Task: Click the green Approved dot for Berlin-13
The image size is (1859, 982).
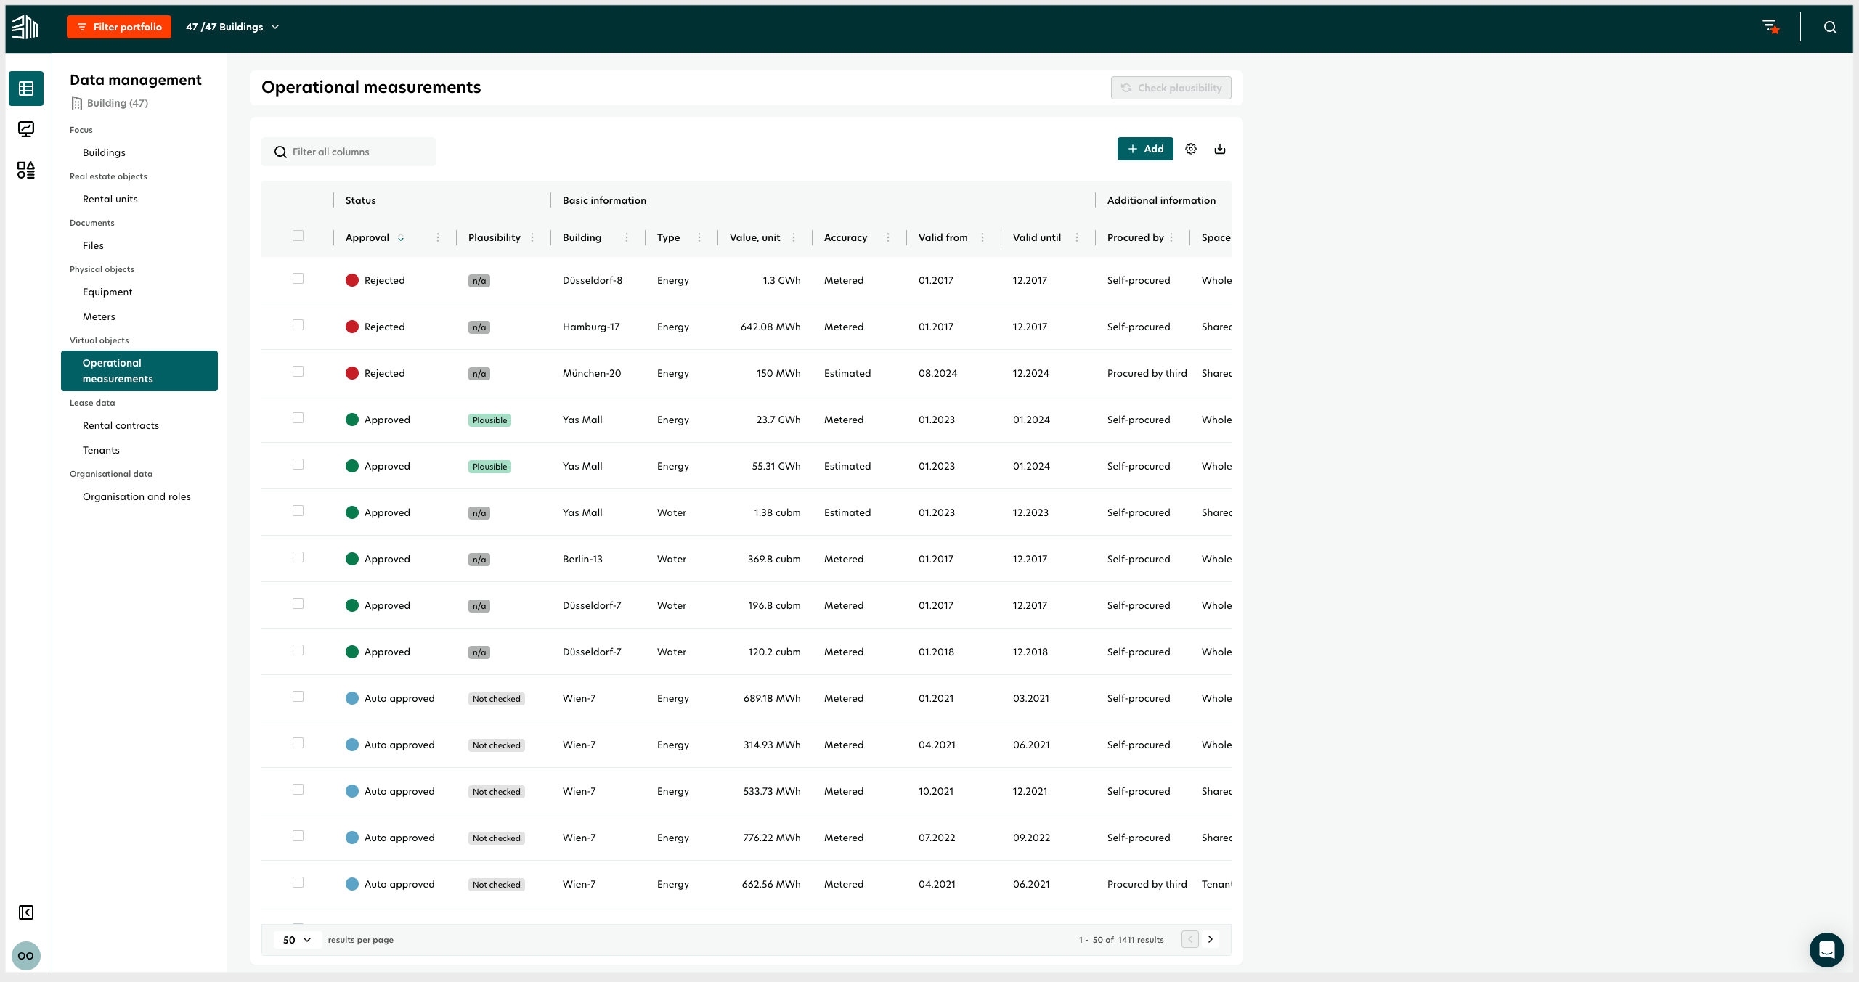Action: (x=352, y=559)
